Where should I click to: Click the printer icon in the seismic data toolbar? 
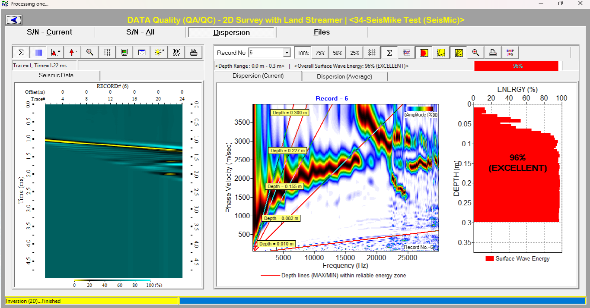[x=194, y=52]
